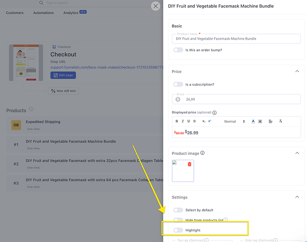307x242 pixels.
Task: Open the text color picker
Action: pyautogui.click(x=253, y=121)
